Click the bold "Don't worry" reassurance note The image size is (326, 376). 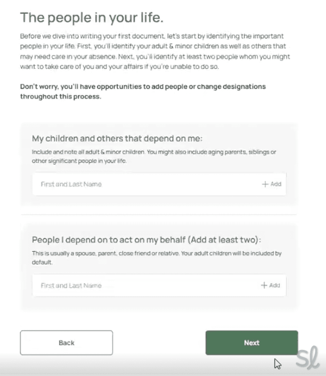[143, 91]
